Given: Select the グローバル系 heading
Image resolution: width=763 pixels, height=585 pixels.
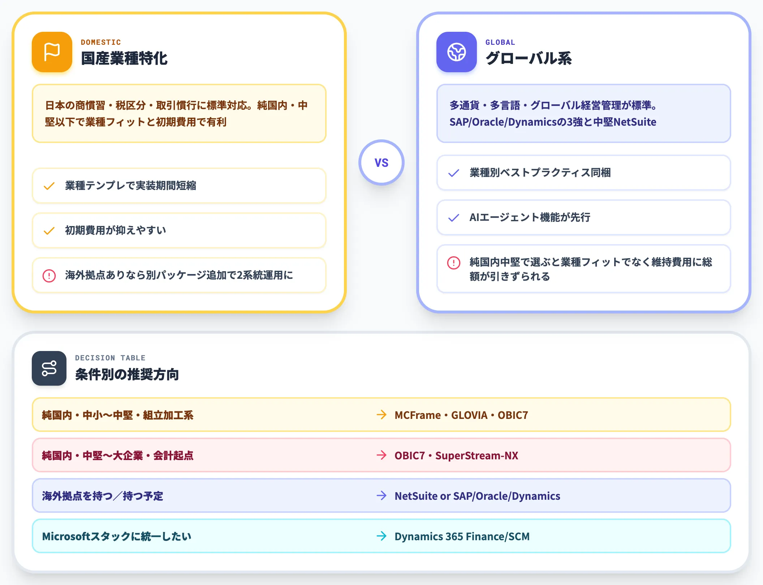Looking at the screenshot, I should [529, 58].
